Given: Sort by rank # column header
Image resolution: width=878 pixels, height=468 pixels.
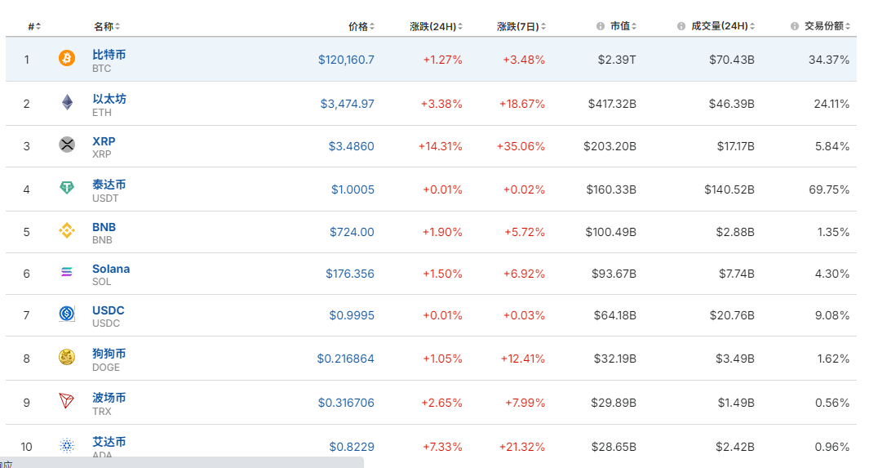Looking at the screenshot, I should pos(33,26).
